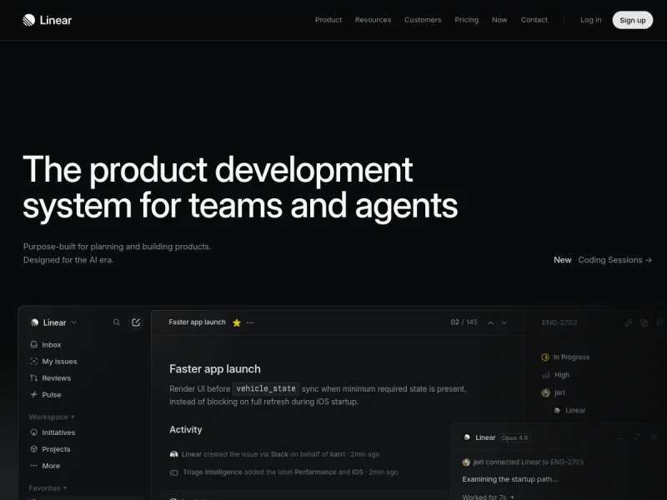Screen dimensions: 667x500
Task: Click the vehicle_state code snippet
Action: [266, 388]
